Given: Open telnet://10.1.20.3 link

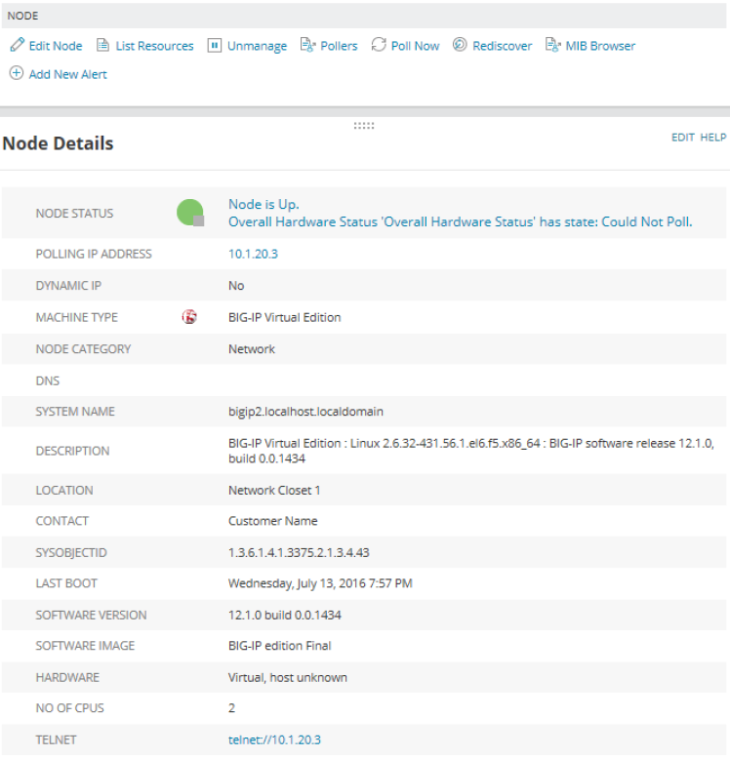Looking at the screenshot, I should tap(274, 739).
